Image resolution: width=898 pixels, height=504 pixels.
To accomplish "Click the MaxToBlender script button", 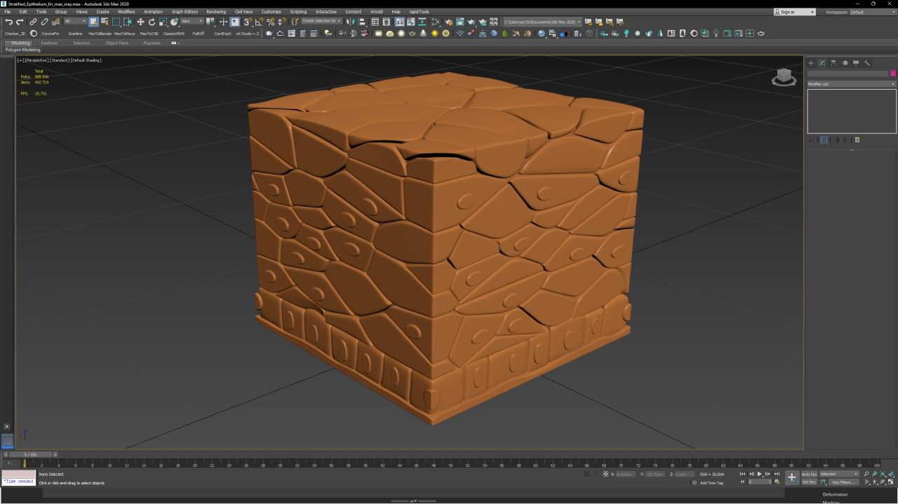I will point(100,33).
